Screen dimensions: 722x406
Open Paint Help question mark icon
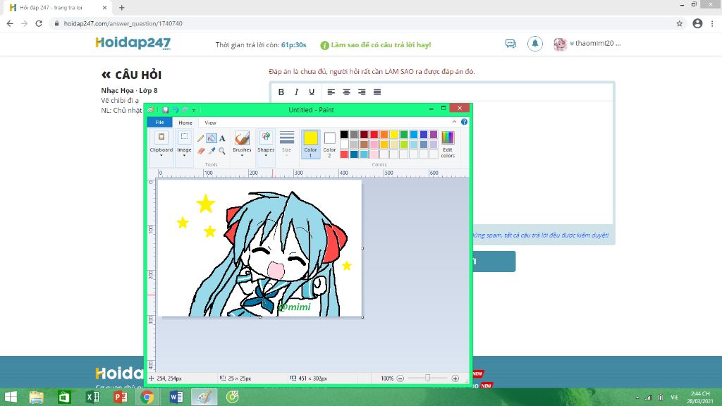pyautogui.click(x=464, y=122)
